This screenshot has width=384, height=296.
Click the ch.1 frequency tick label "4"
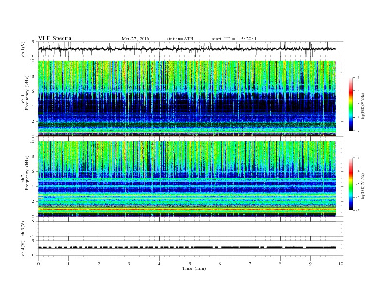(x=33, y=106)
